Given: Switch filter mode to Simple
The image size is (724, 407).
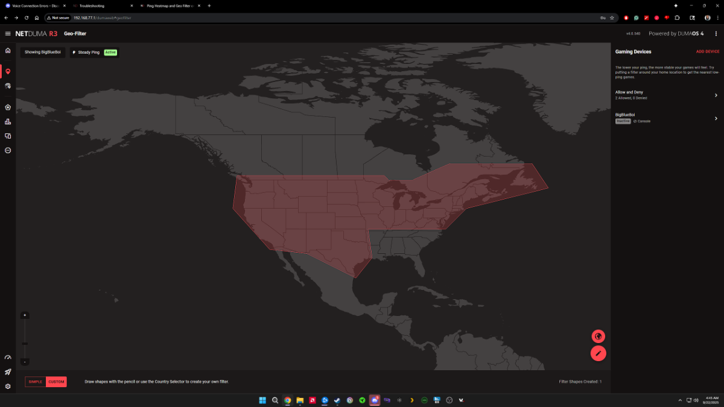Looking at the screenshot, I should click(36, 382).
